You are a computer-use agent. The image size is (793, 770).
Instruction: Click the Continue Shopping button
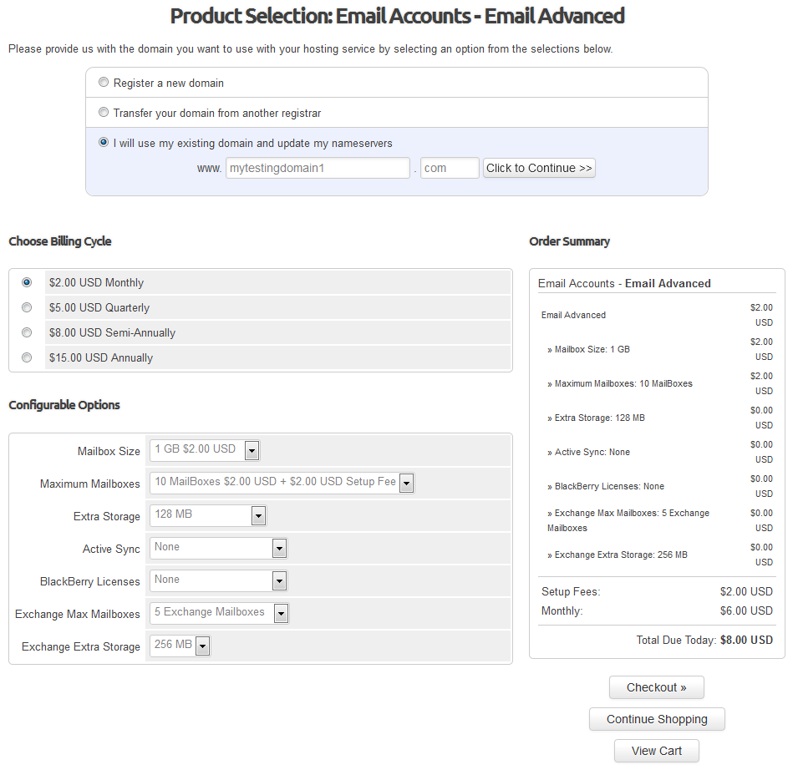[656, 719]
